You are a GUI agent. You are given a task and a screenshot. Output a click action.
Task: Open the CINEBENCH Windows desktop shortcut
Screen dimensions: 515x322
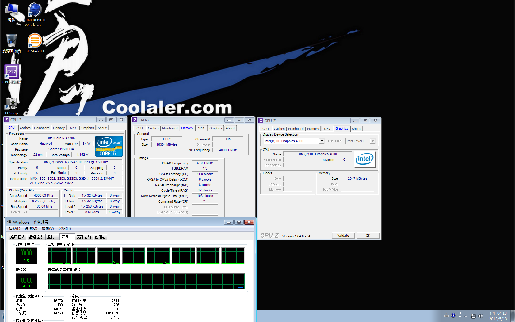click(x=35, y=14)
